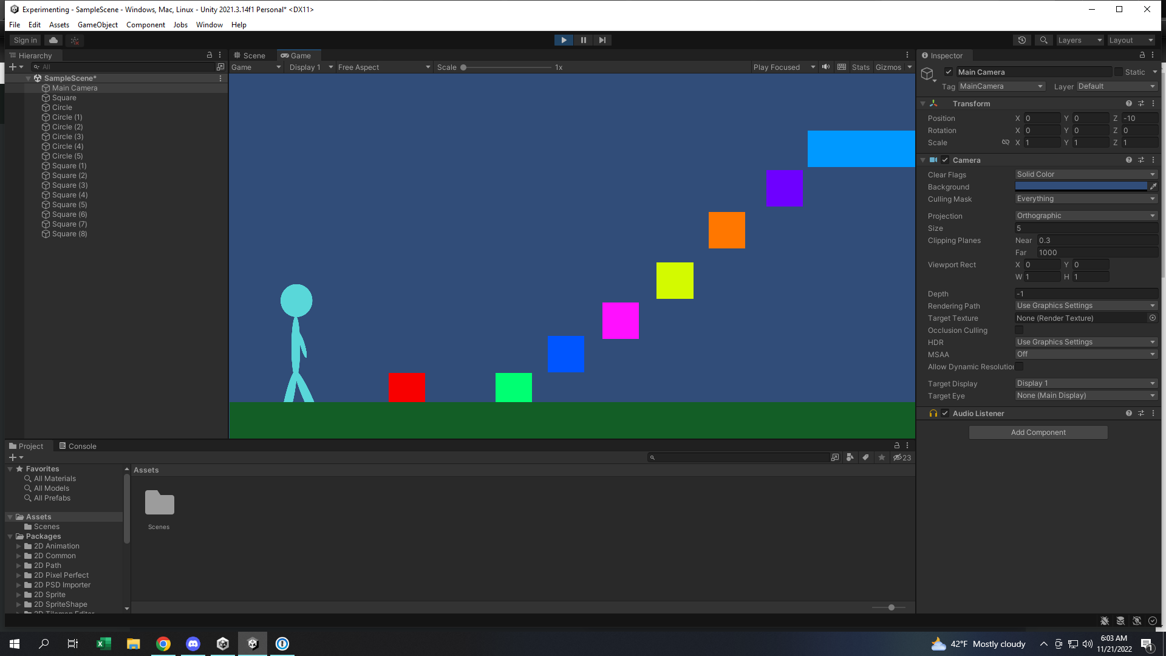Lock the Inspector panel
Screen dimensions: 1166x656
click(x=1142, y=55)
